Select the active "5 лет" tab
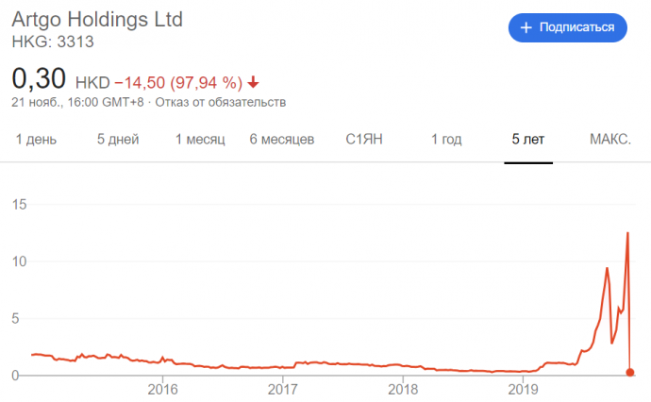This screenshot has width=651, height=402. coord(528,140)
